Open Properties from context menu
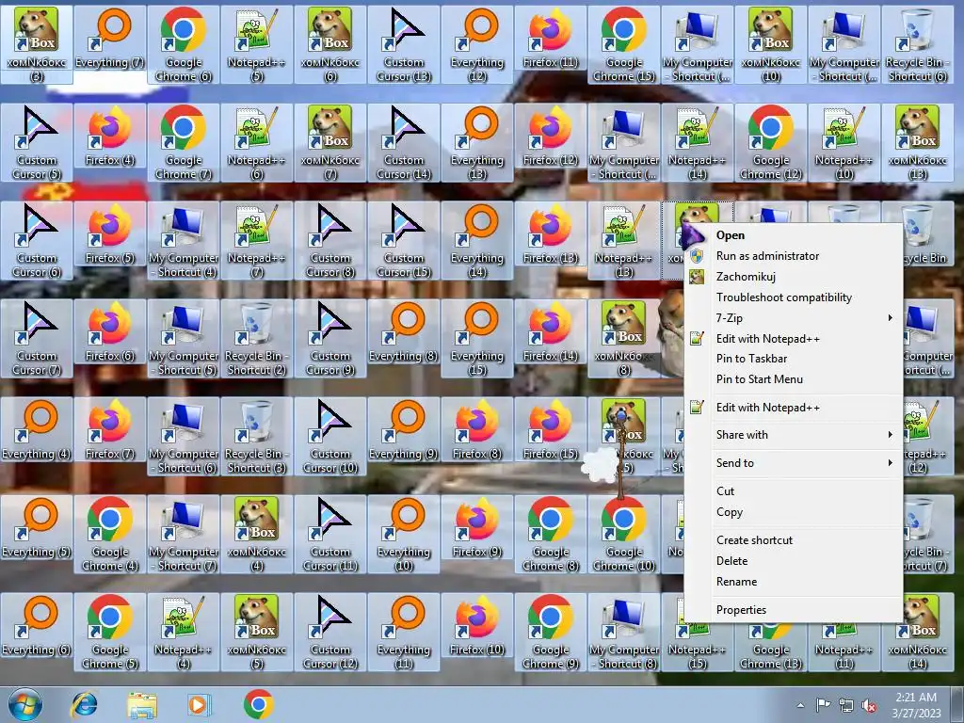This screenshot has height=723, width=964. point(793,610)
